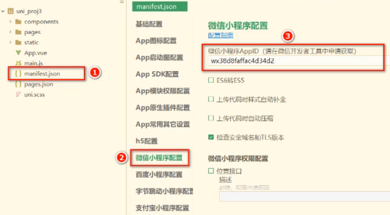Screen dimensions: 390x215
Task: Click the 位置接口 描述 input field
Action: tap(304, 196)
